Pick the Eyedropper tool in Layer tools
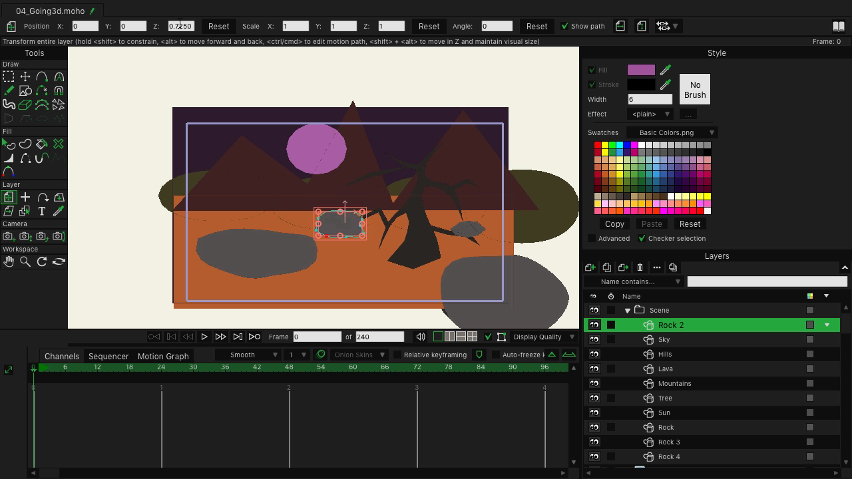This screenshot has height=479, width=852. pos(59,211)
